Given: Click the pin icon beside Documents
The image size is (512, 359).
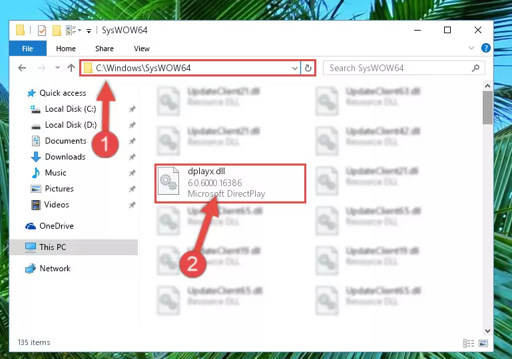Looking at the screenshot, I should (x=132, y=141).
